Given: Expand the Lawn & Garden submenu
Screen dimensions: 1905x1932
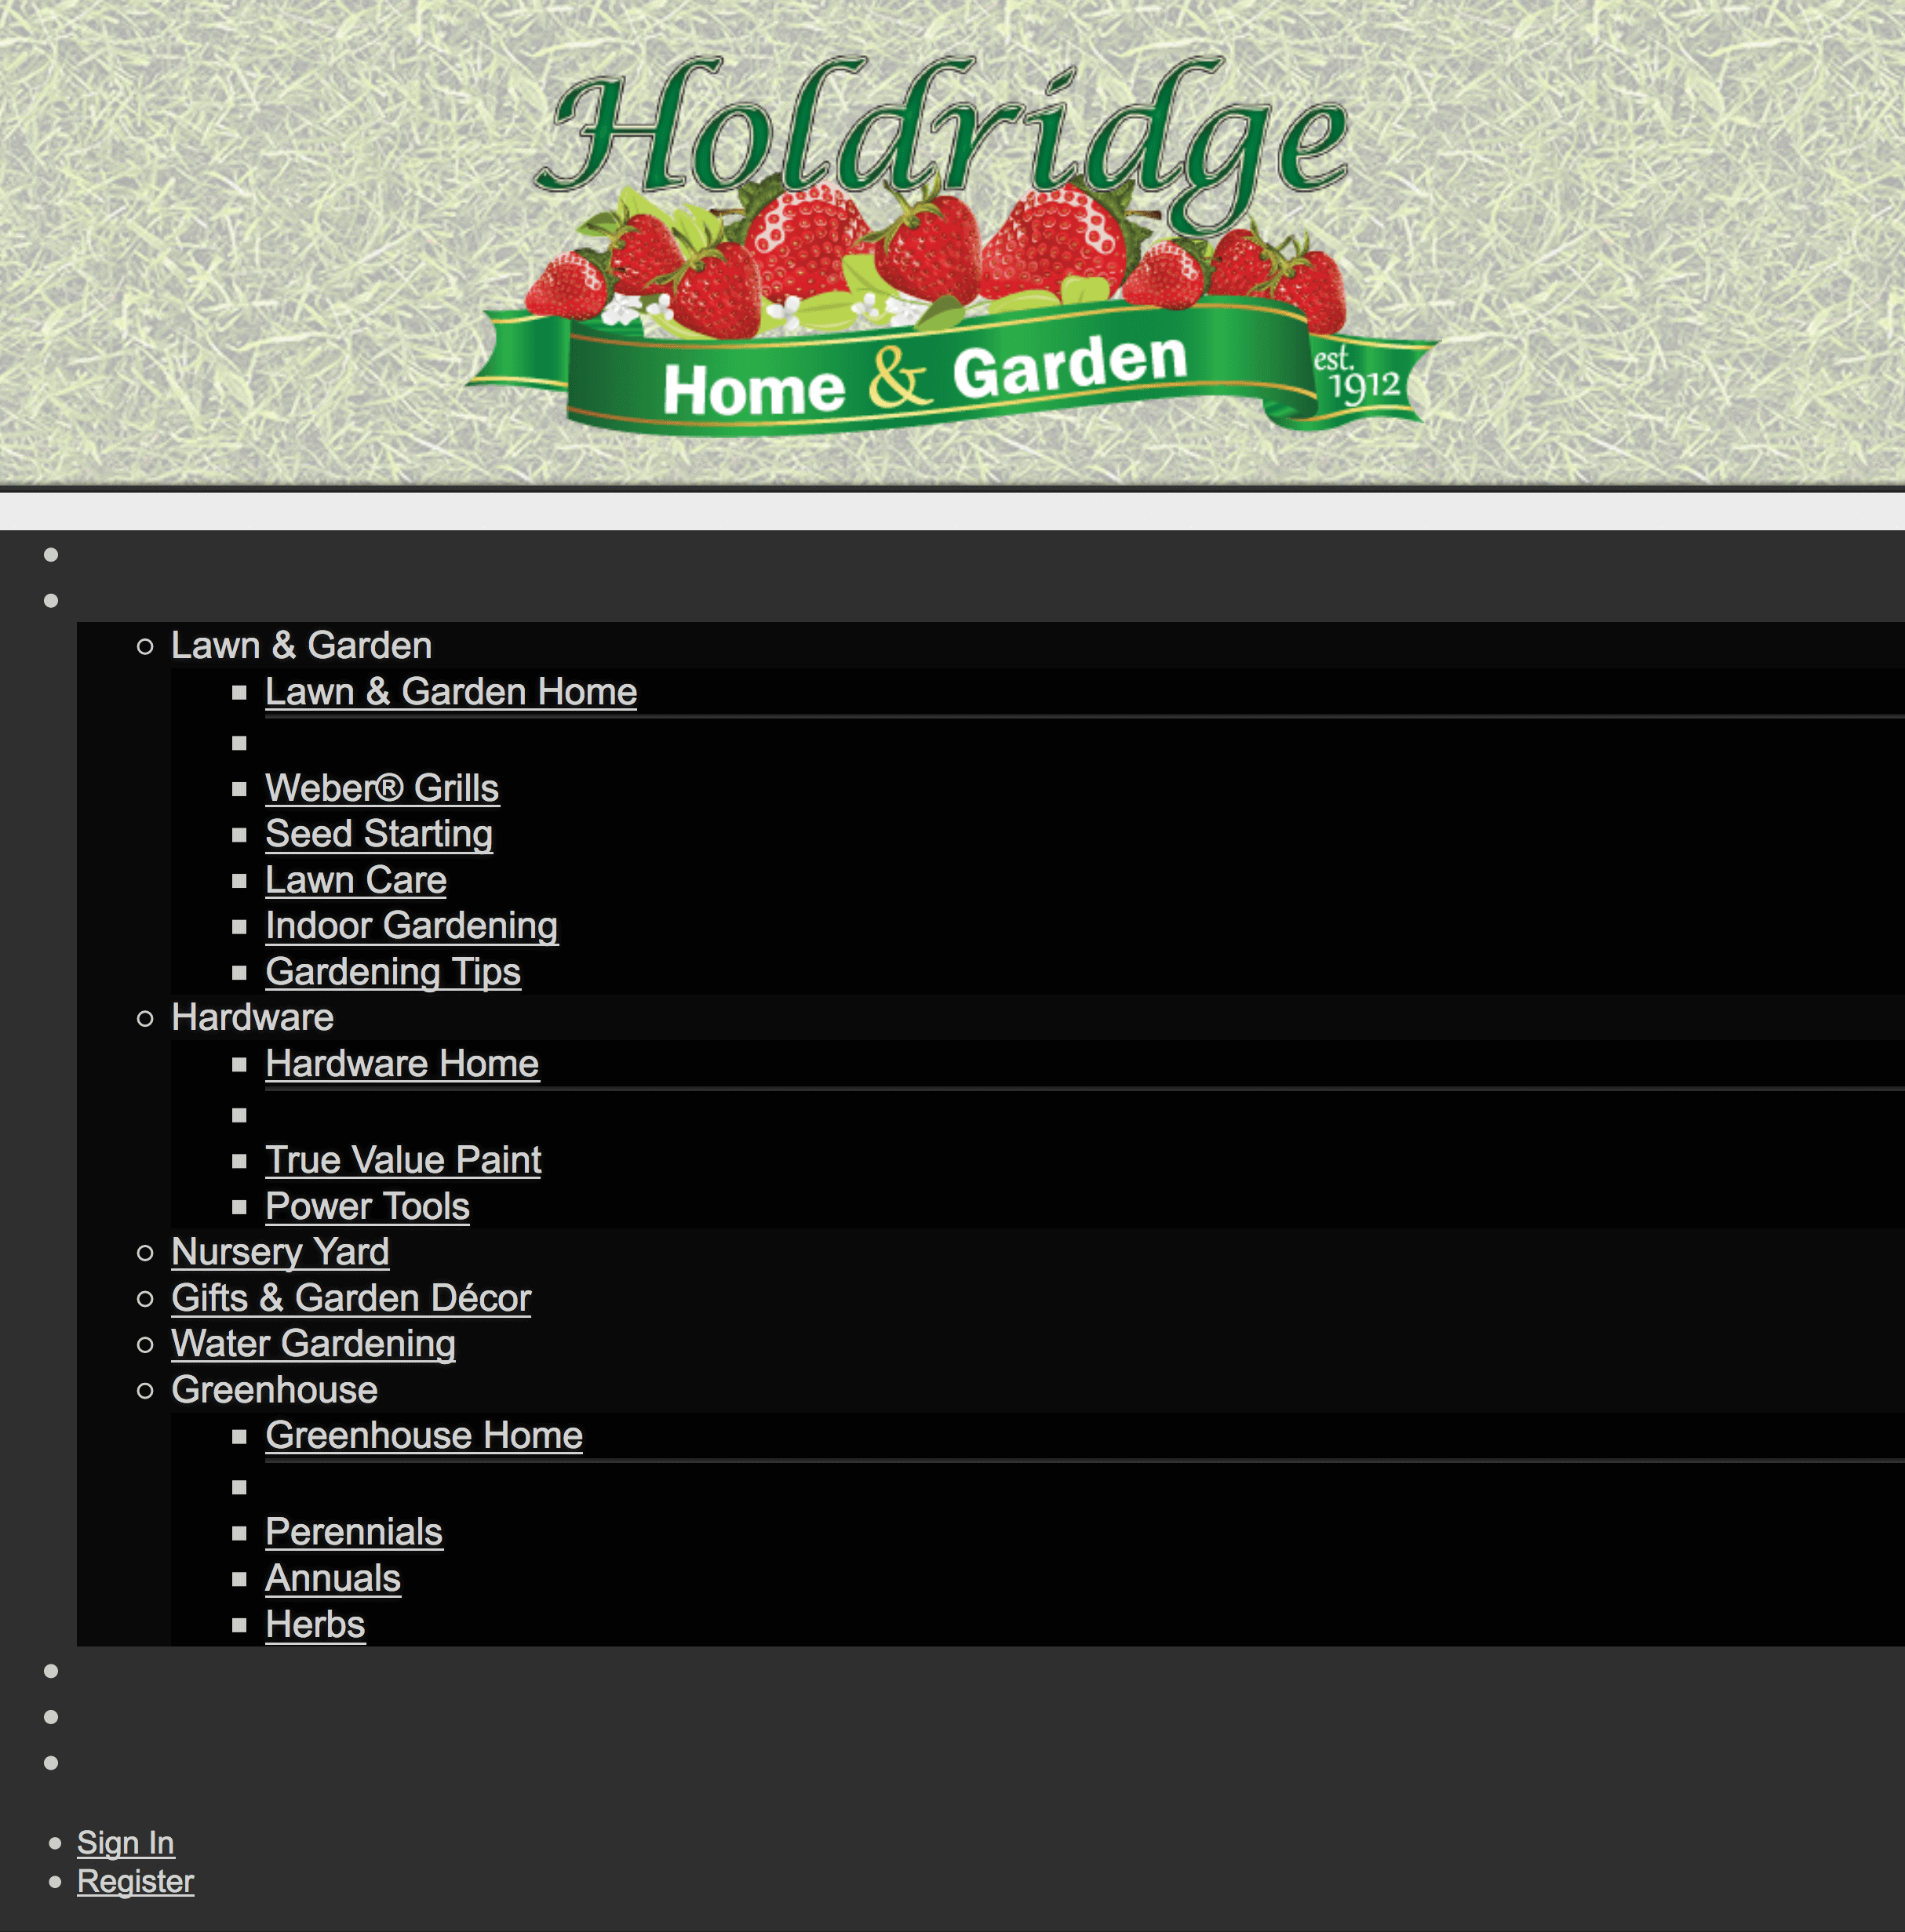Looking at the screenshot, I should 302,643.
